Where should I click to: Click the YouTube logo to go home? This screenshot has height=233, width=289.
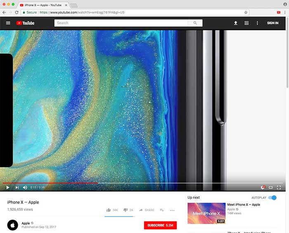pos(25,23)
